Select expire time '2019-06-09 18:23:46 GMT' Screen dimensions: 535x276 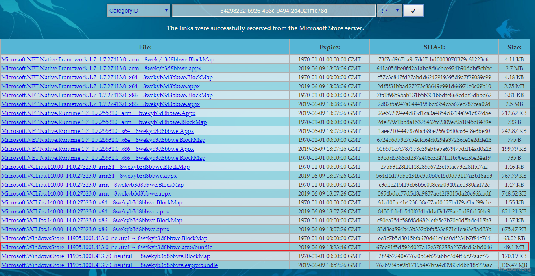330,247
